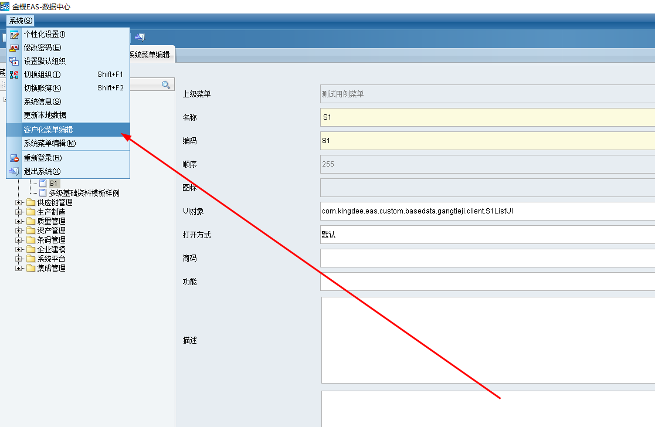Click into the 名称 input field

(x=487, y=117)
